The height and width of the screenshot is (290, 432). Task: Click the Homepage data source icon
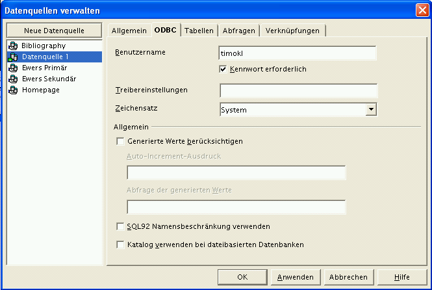point(13,90)
